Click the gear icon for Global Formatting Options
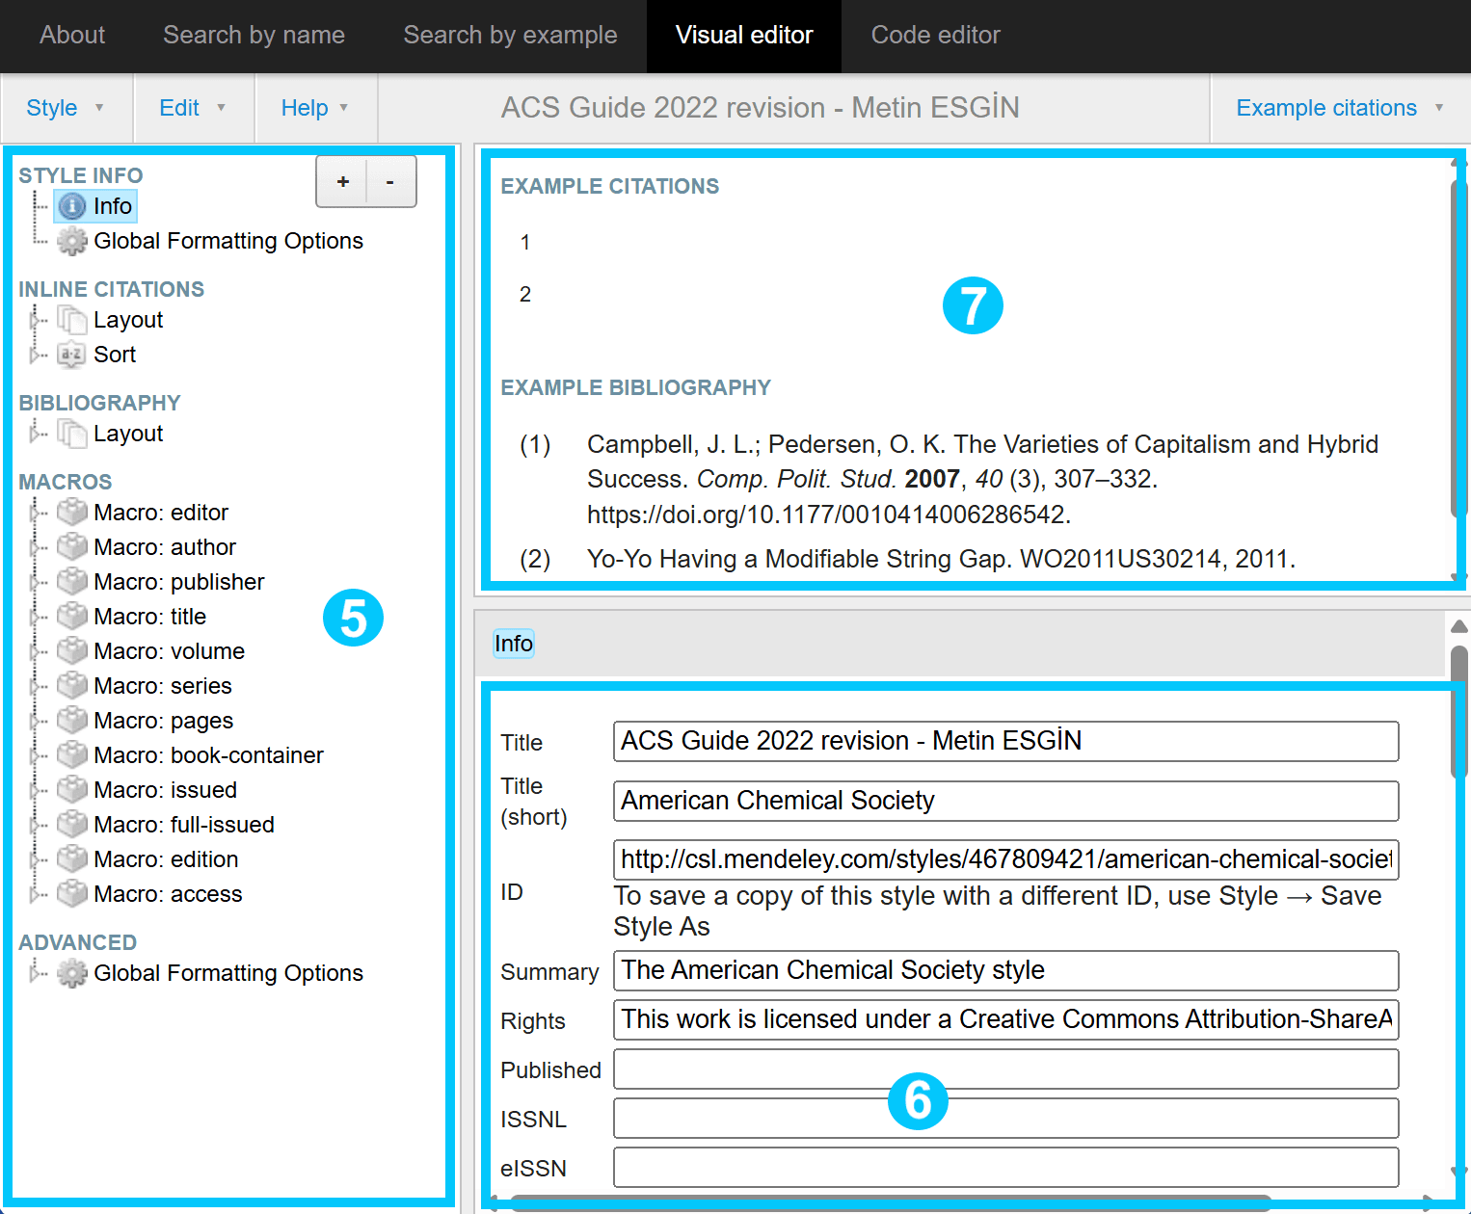Viewport: 1471px width, 1214px height. 72,241
